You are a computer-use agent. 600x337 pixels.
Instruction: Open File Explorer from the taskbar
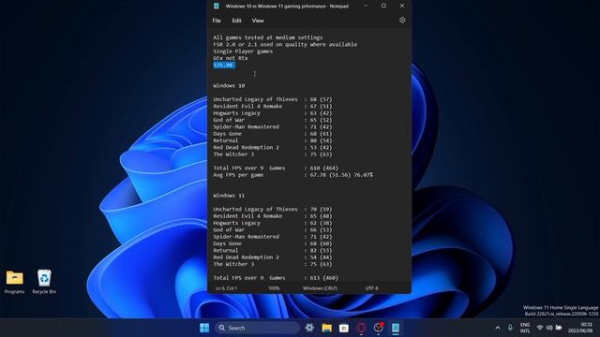327,328
